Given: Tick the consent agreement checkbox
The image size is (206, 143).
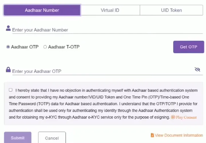Looking at the screenshot, I should click(x=11, y=90).
